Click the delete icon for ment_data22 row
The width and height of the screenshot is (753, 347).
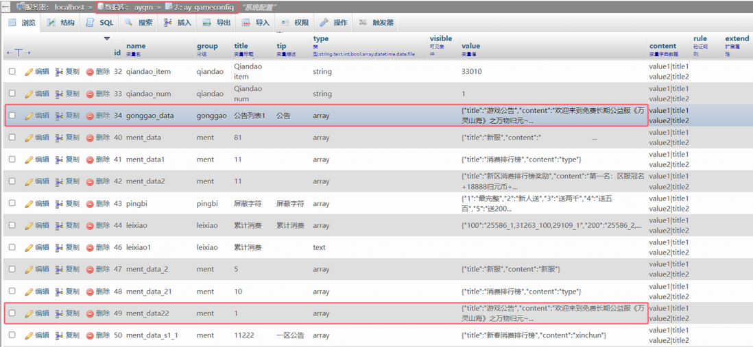pos(90,313)
